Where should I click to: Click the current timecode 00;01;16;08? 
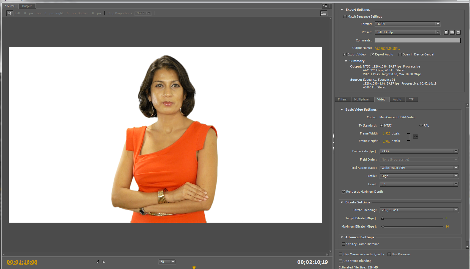click(22, 262)
